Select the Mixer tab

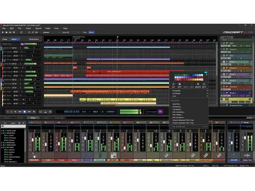click(33, 118)
